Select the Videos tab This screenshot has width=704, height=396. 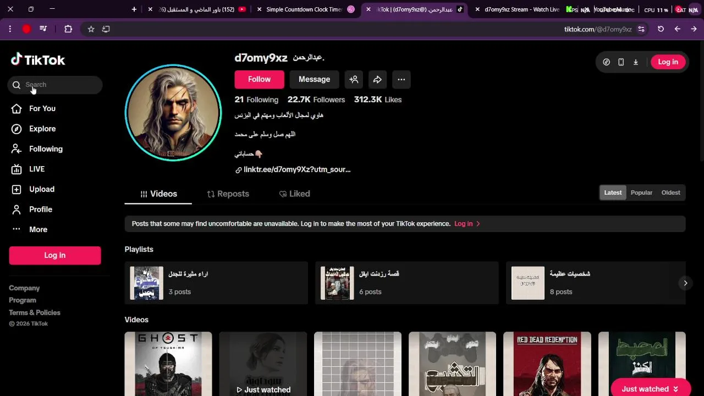click(158, 194)
